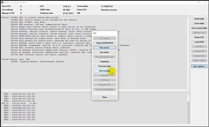Click the faults pane horizontal scroll left arrow
Screen dimensions: 209x127
pos(2,90)
